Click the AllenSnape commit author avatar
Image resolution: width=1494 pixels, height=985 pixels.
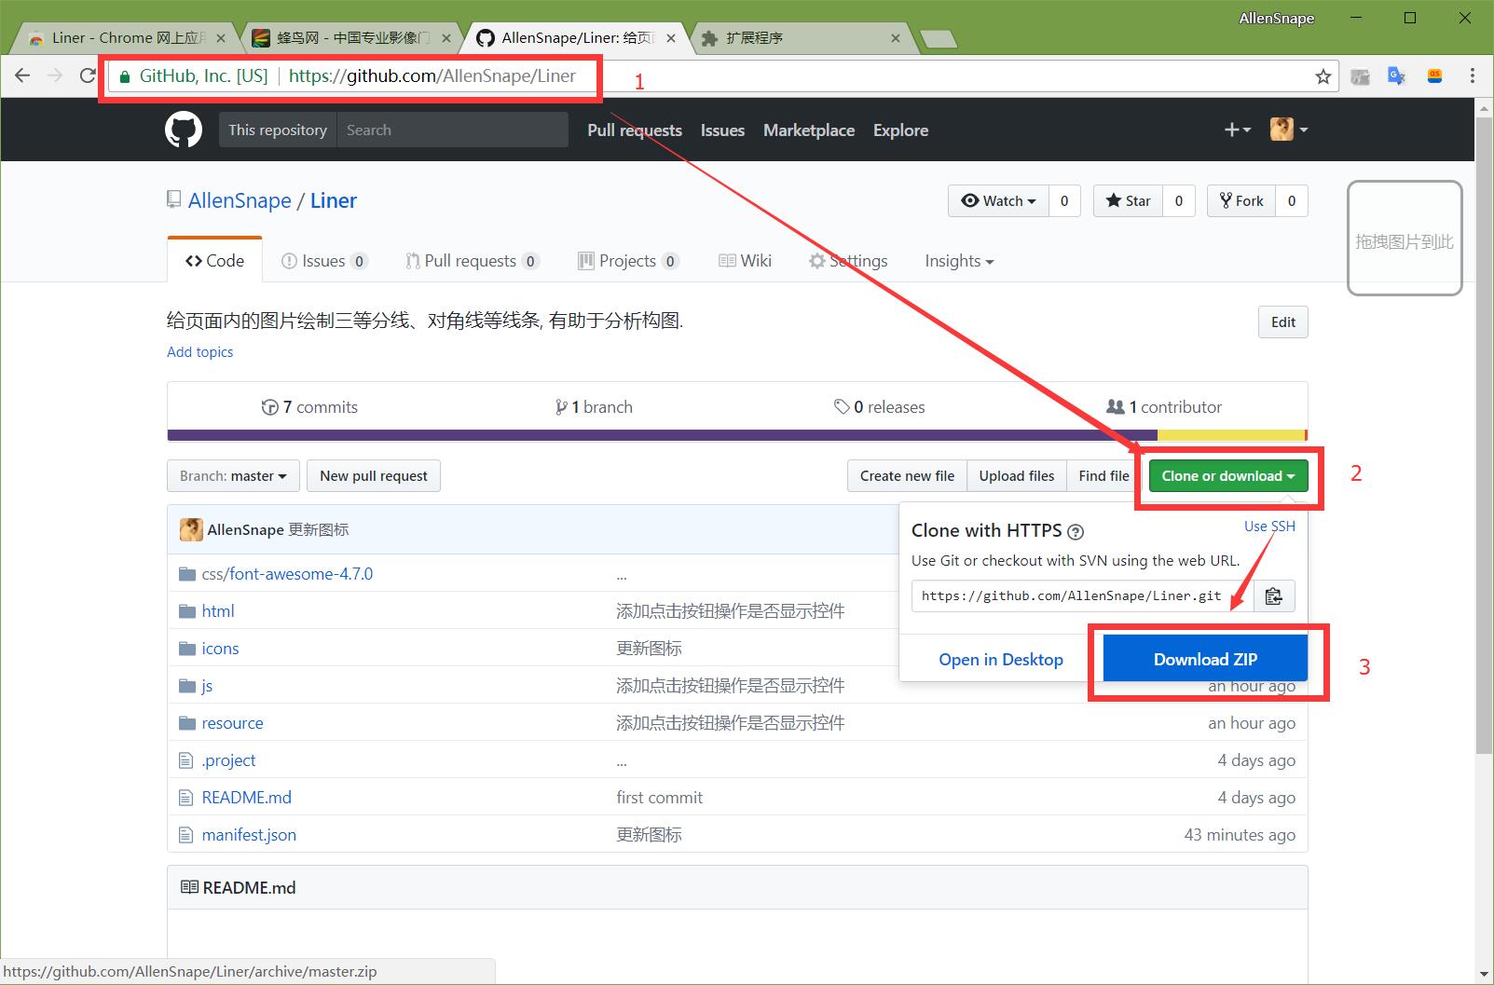[x=191, y=529]
